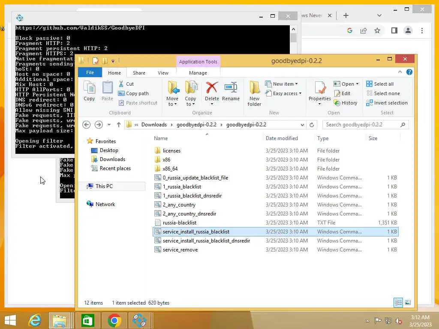439x329 pixels.
Task: Click the Edit button in Open group
Action: pyautogui.click(x=342, y=93)
